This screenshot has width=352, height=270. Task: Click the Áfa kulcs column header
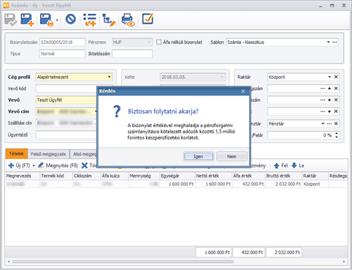point(115,176)
